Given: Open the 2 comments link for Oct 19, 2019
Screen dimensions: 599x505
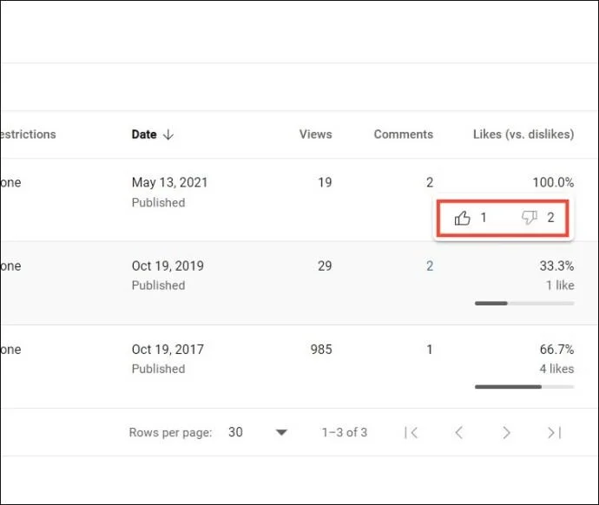Looking at the screenshot, I should coord(430,266).
